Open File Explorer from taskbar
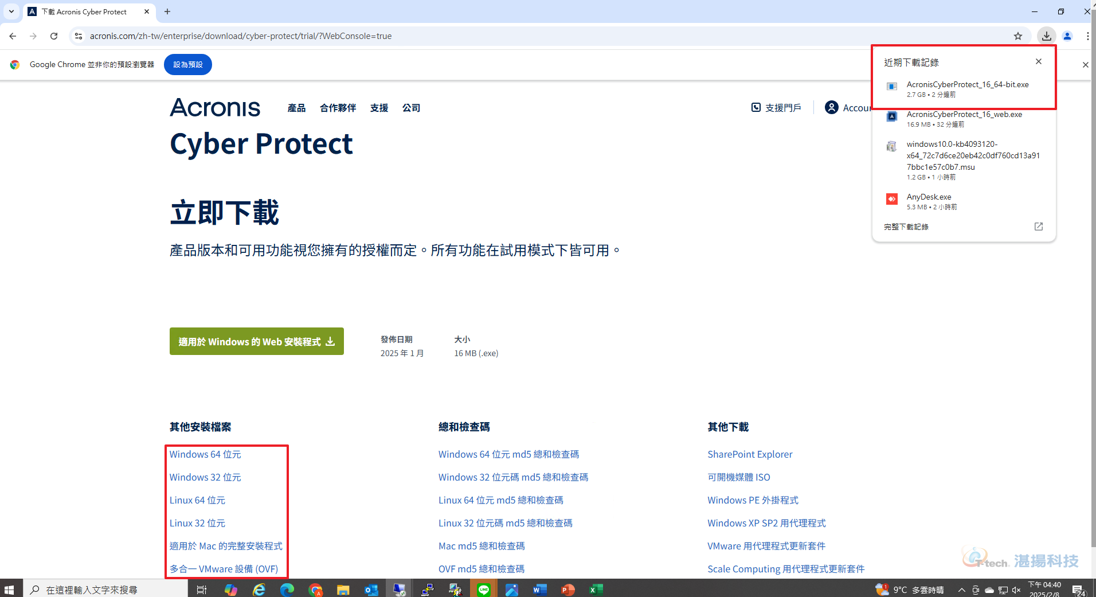 [x=343, y=590]
